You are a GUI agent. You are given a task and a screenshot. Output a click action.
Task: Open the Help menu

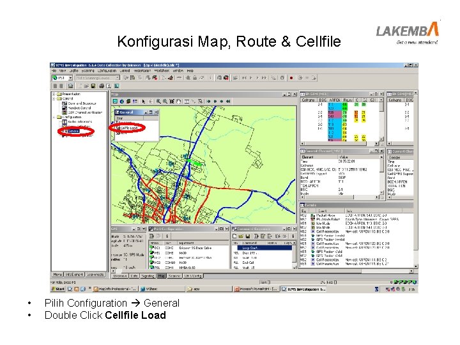point(190,71)
